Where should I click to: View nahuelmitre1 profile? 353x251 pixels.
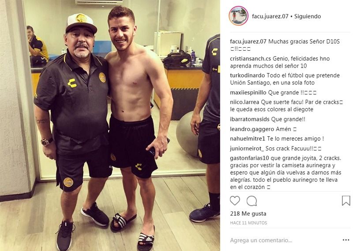(248, 139)
